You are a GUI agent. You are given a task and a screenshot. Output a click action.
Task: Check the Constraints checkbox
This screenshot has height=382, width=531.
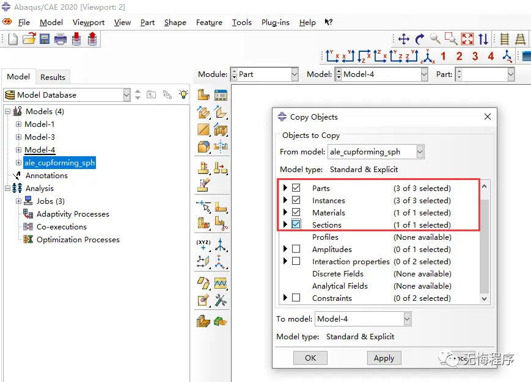[296, 298]
